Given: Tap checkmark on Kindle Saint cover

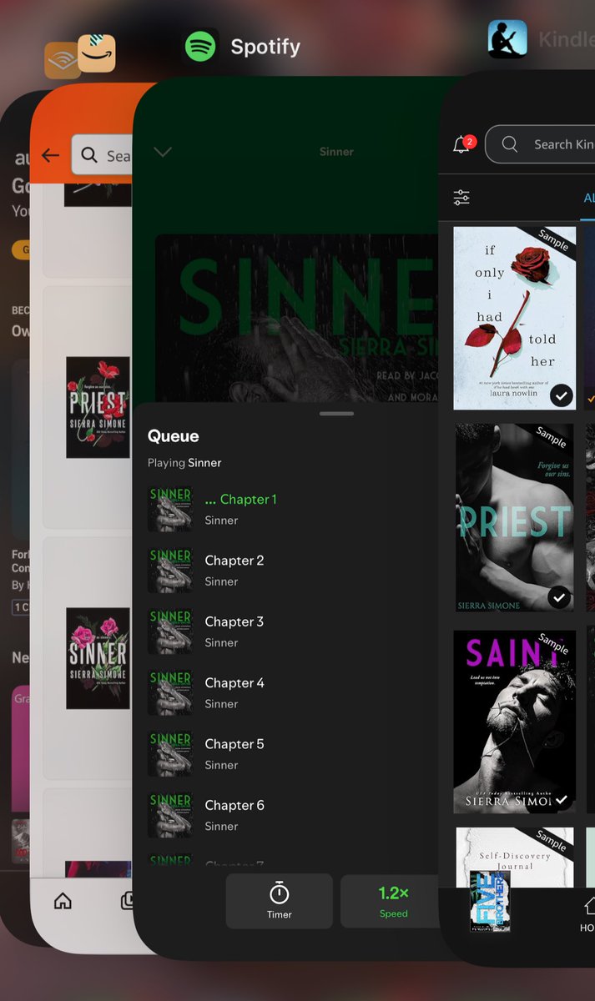Looking at the screenshot, I should tap(561, 799).
